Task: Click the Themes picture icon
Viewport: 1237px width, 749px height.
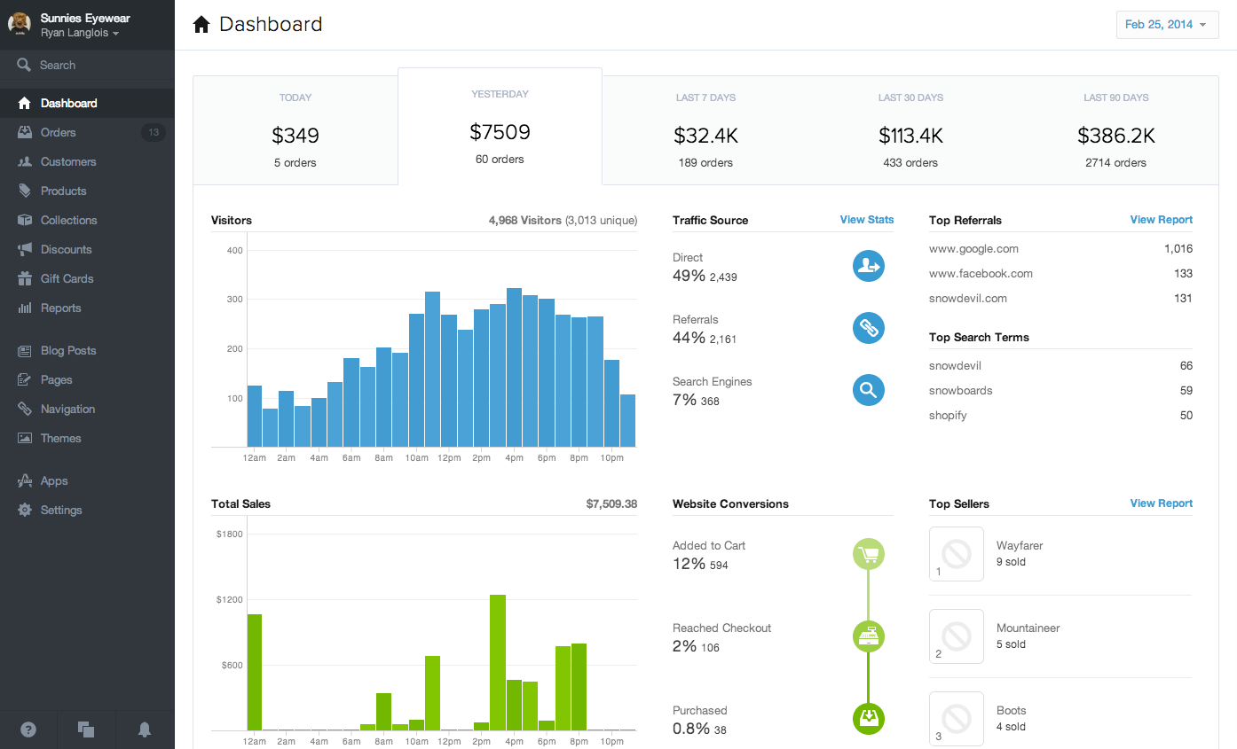Action: (x=24, y=438)
